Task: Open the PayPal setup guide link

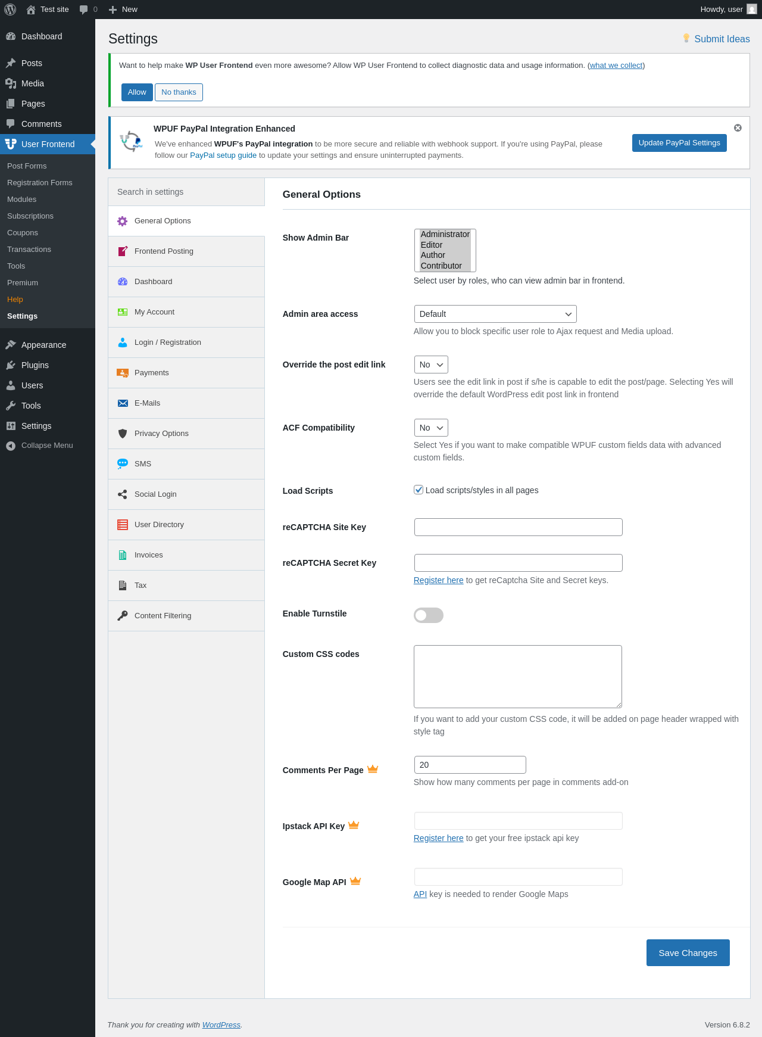Action: coord(223,155)
